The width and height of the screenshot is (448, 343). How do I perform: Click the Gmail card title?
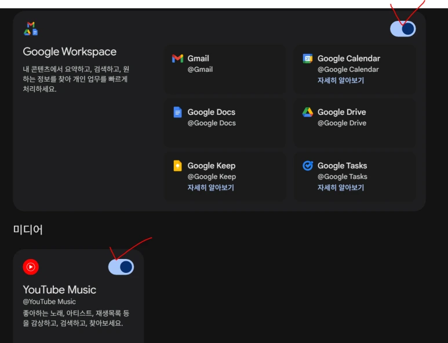click(x=198, y=59)
